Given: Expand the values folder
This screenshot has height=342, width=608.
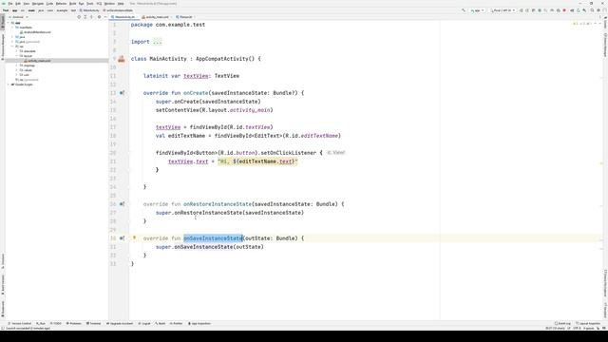Looking at the screenshot, I should click(x=16, y=69).
